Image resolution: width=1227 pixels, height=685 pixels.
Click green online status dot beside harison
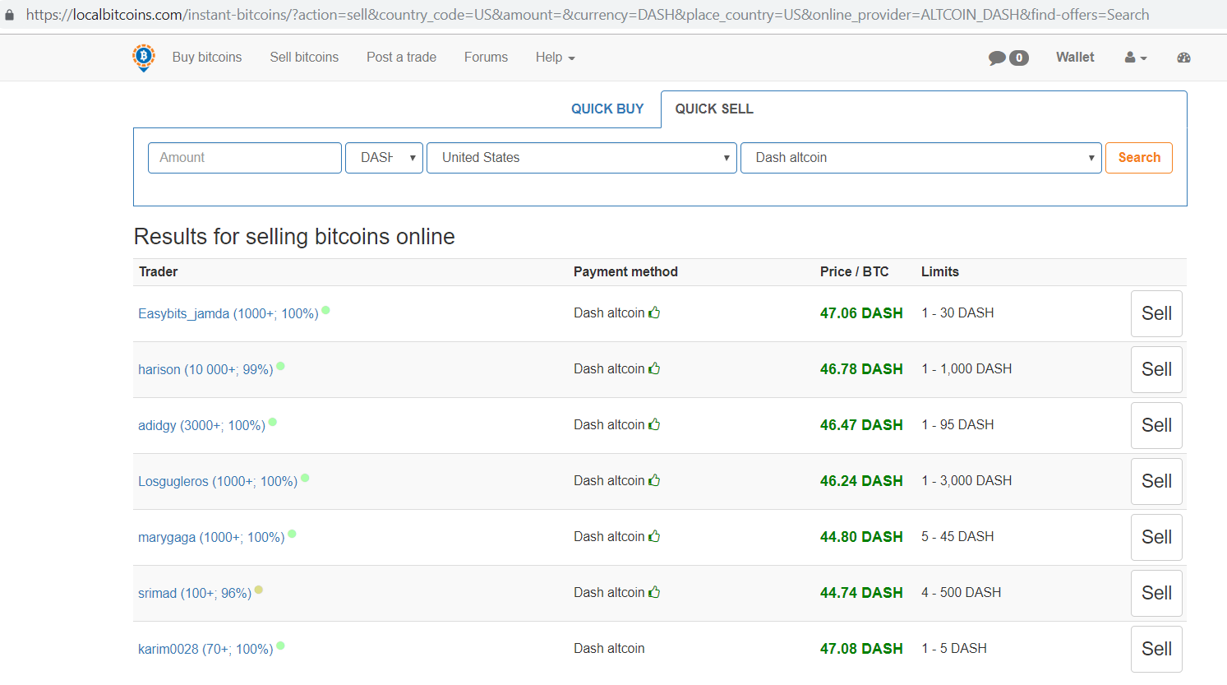280,366
